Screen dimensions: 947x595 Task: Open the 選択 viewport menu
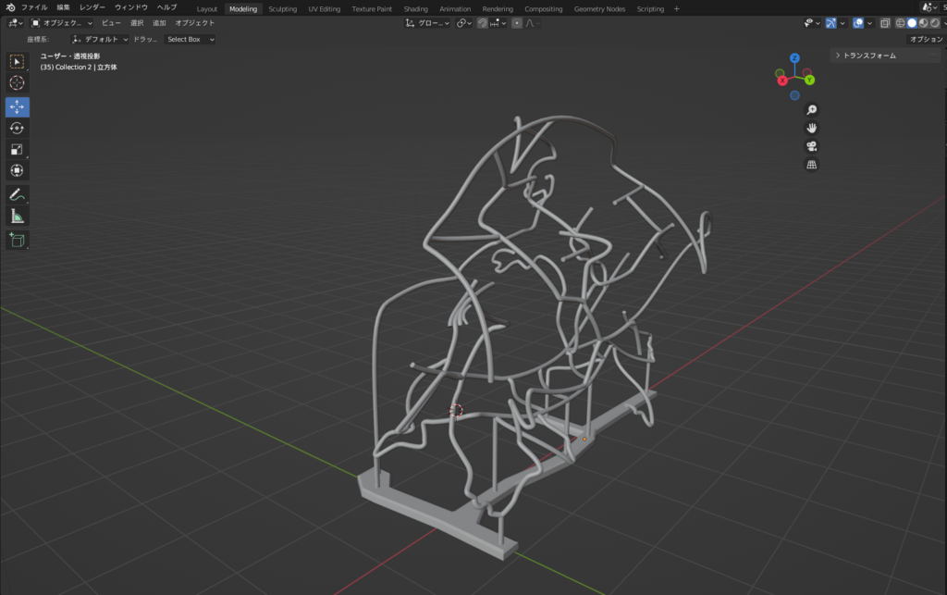click(137, 23)
